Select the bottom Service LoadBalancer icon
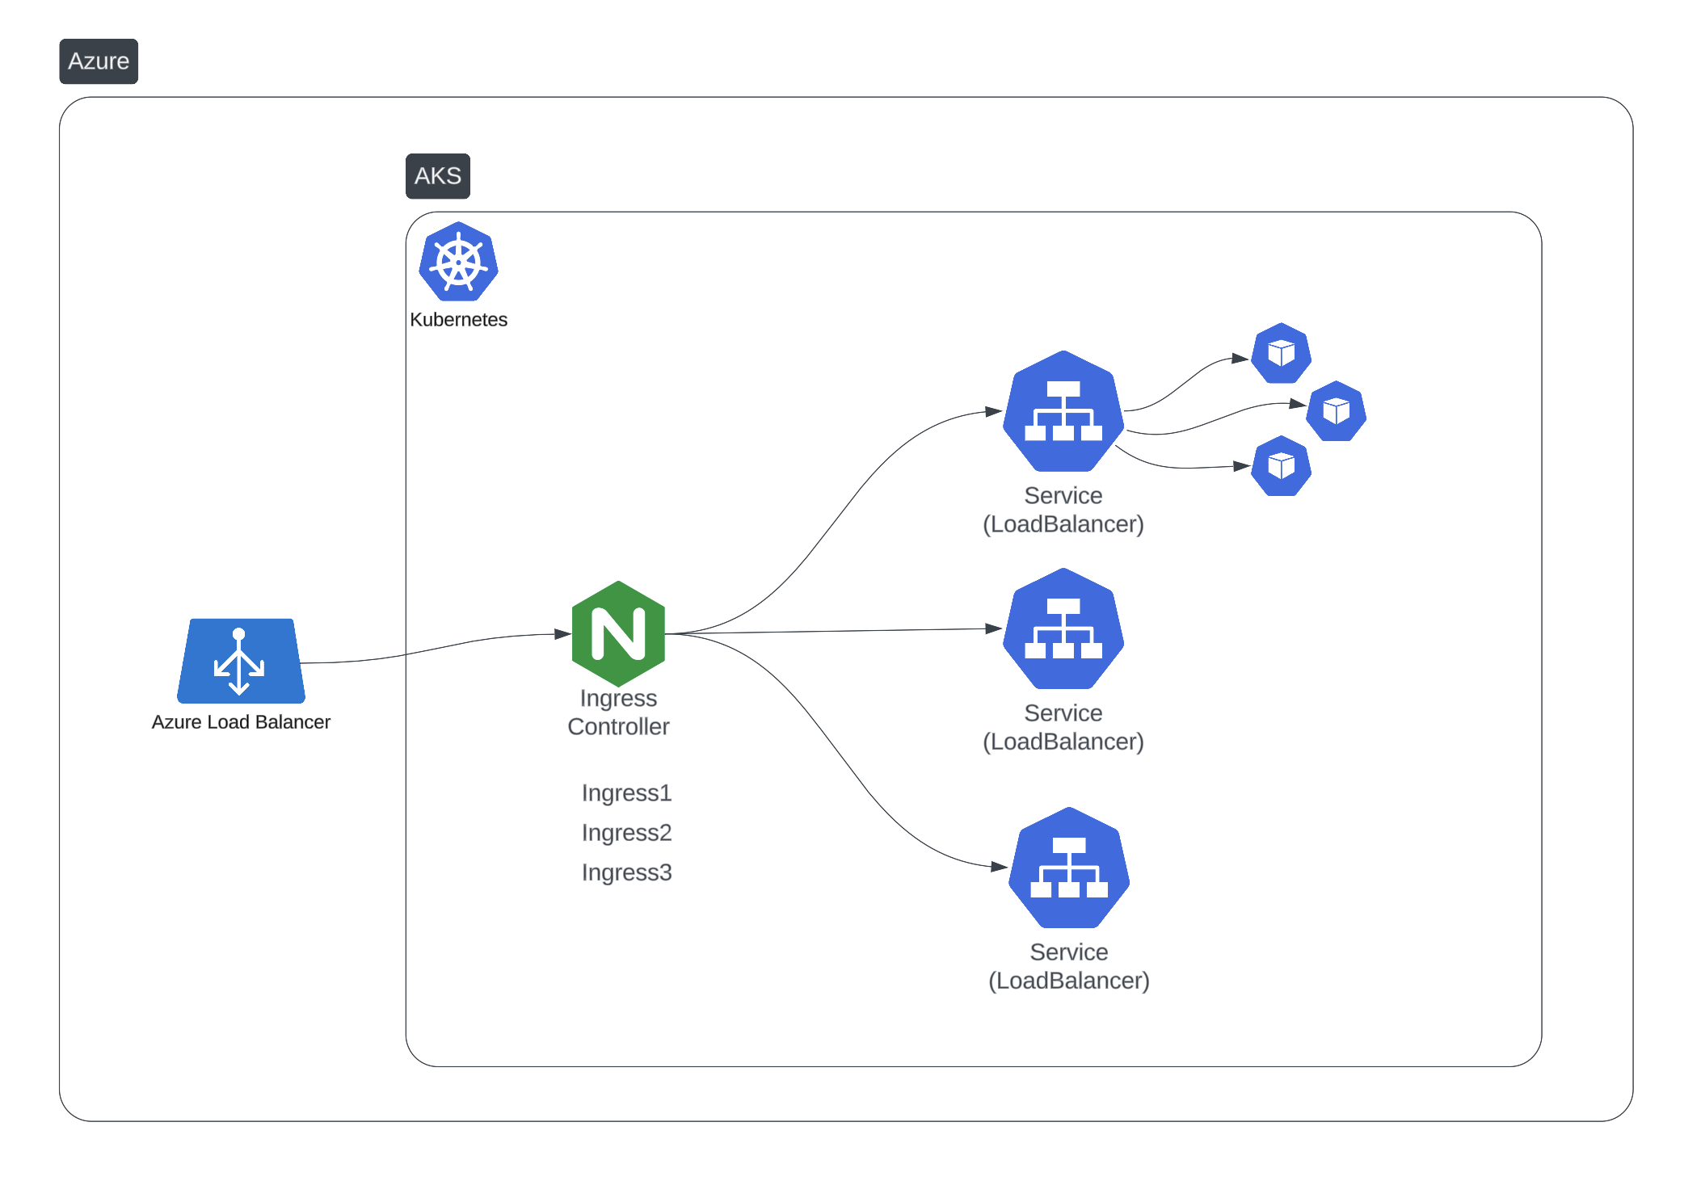1684x1181 pixels. 1069,868
